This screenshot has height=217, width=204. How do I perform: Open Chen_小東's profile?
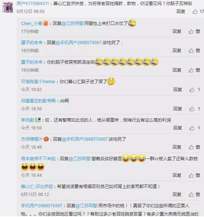point(32,24)
